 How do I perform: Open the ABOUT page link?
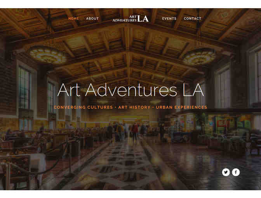[92, 19]
